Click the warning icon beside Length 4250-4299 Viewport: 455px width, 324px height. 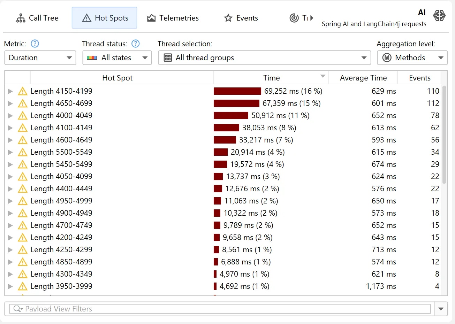(x=23, y=250)
